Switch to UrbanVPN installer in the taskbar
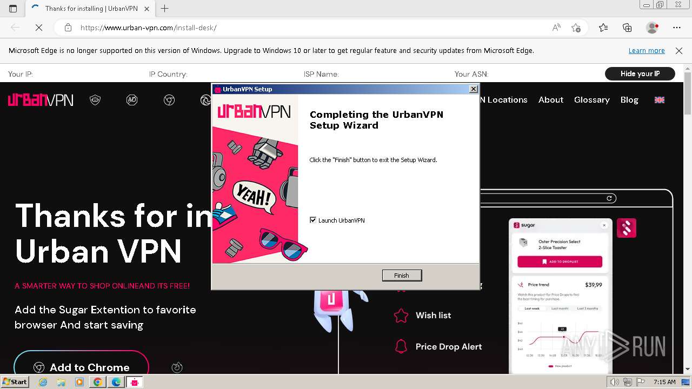Viewport: 692px width, 389px height. pyautogui.click(x=134, y=382)
